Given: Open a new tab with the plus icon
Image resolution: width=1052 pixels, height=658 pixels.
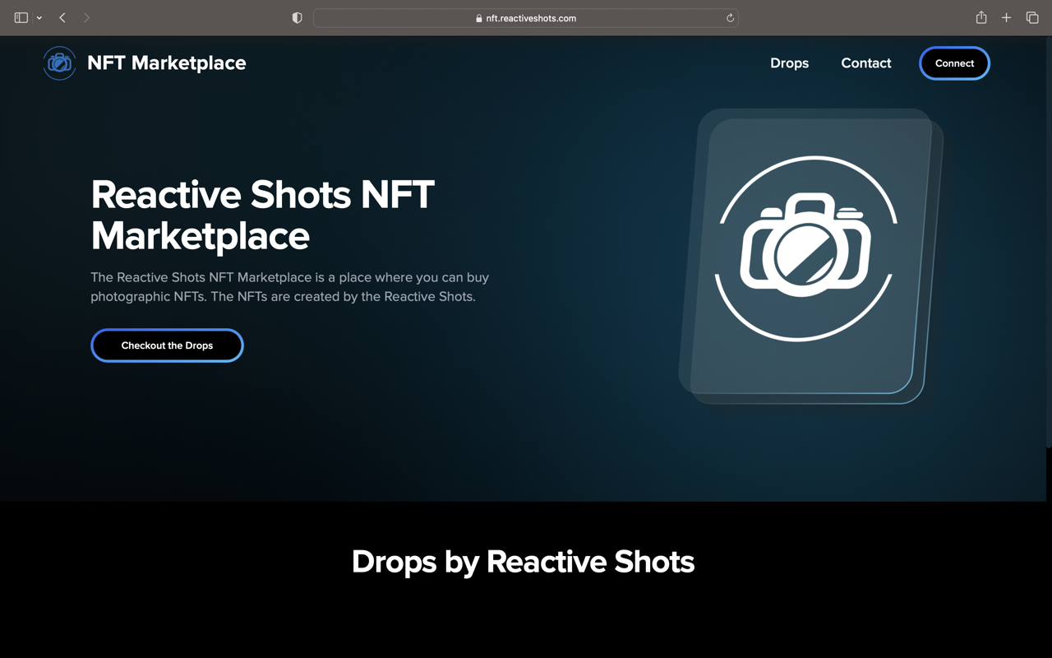Looking at the screenshot, I should tap(1006, 16).
